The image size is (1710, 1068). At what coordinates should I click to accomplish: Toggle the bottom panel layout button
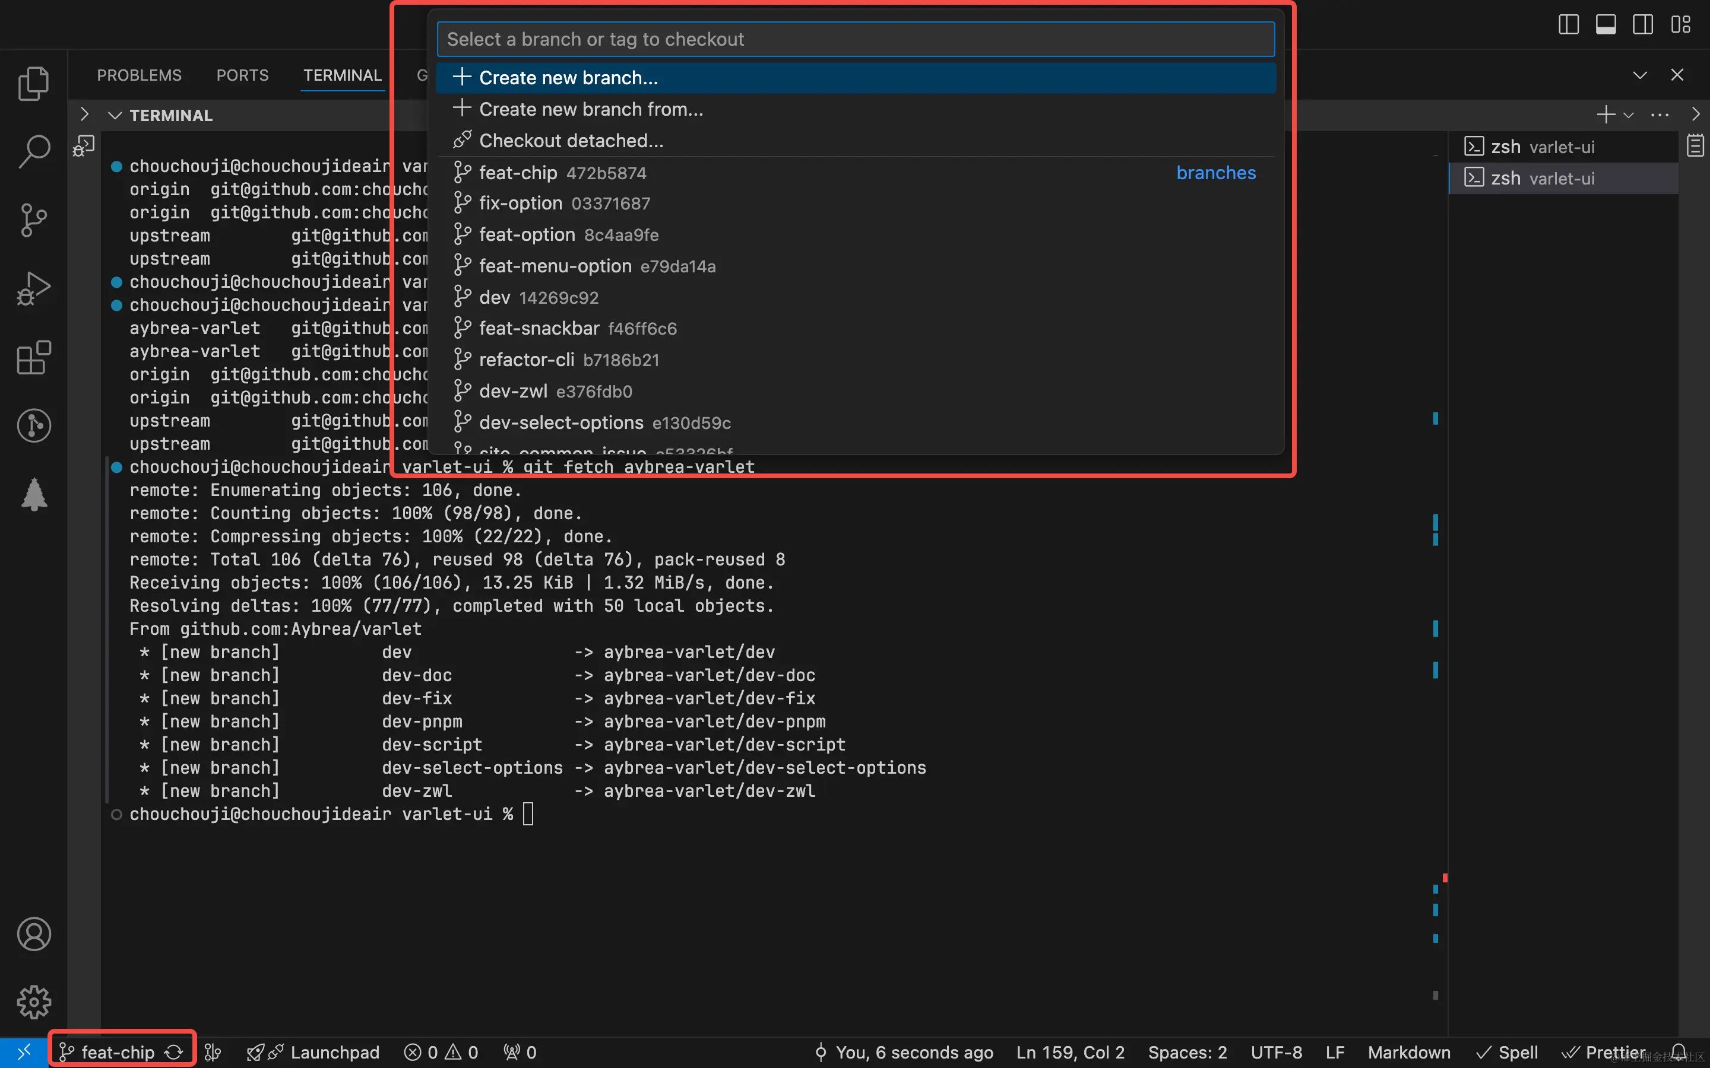click(1605, 25)
